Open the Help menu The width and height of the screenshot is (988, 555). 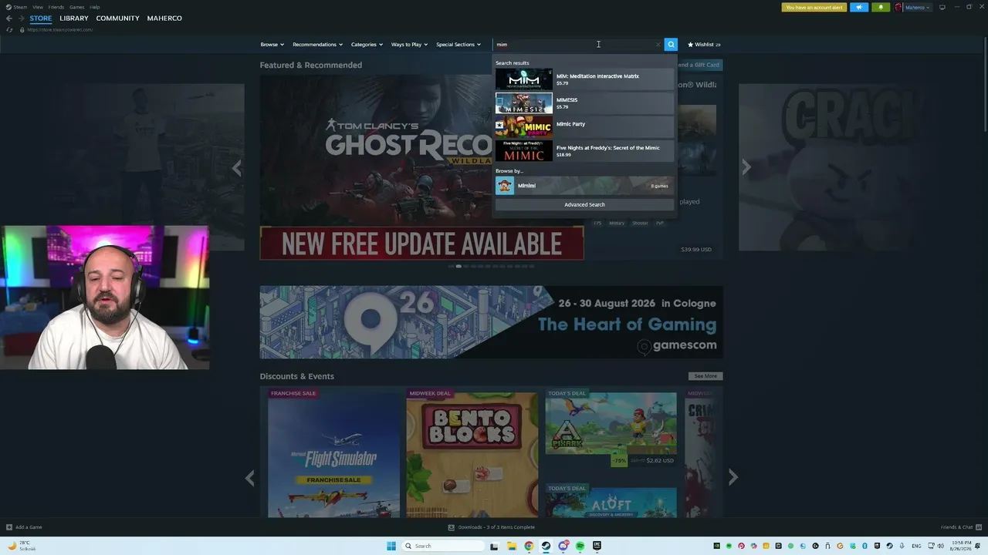pos(95,7)
